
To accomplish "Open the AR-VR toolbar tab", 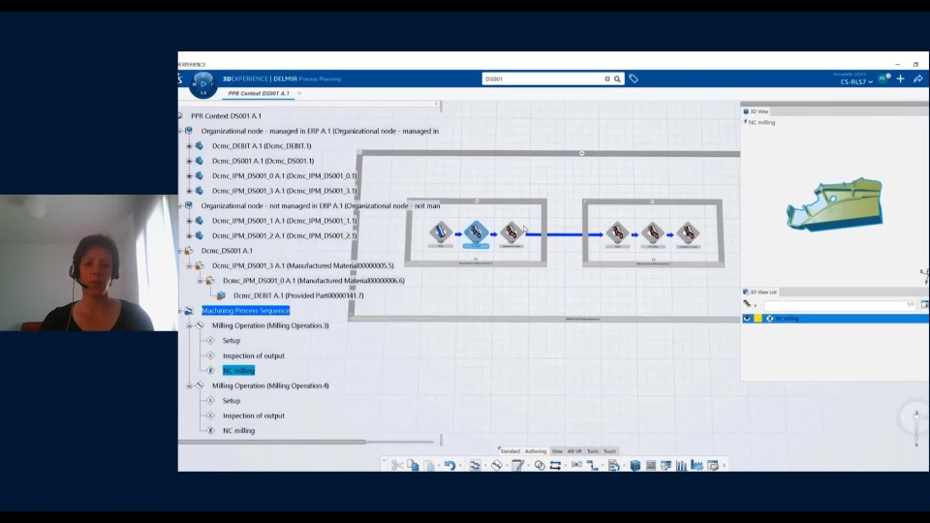I will point(574,451).
